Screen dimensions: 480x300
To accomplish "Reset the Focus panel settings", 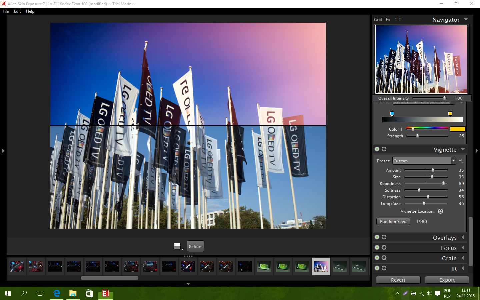I will coord(384,247).
